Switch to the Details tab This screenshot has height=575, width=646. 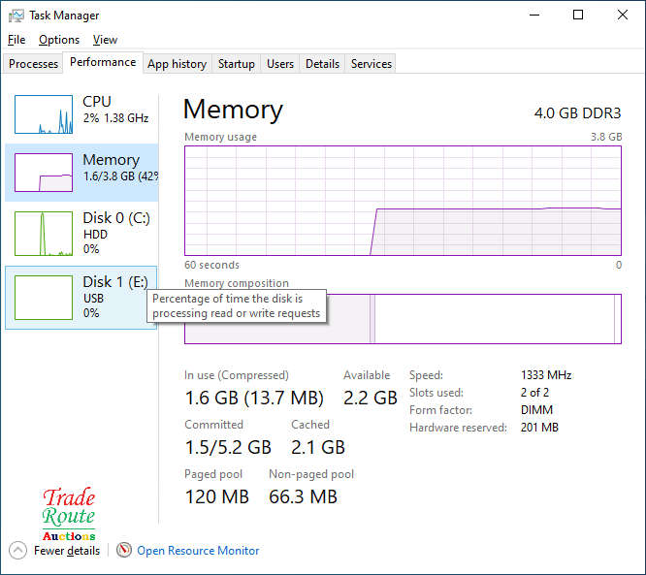[x=322, y=64]
